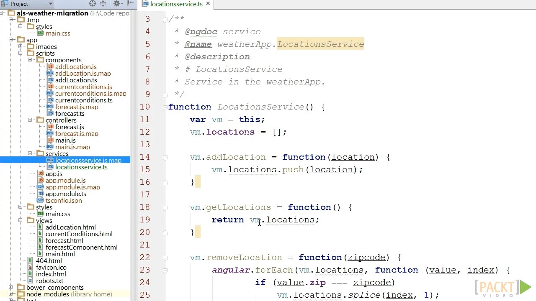The height and width of the screenshot is (301, 536).
Task: Collapse the styles folder under .tmp
Action: (20, 26)
